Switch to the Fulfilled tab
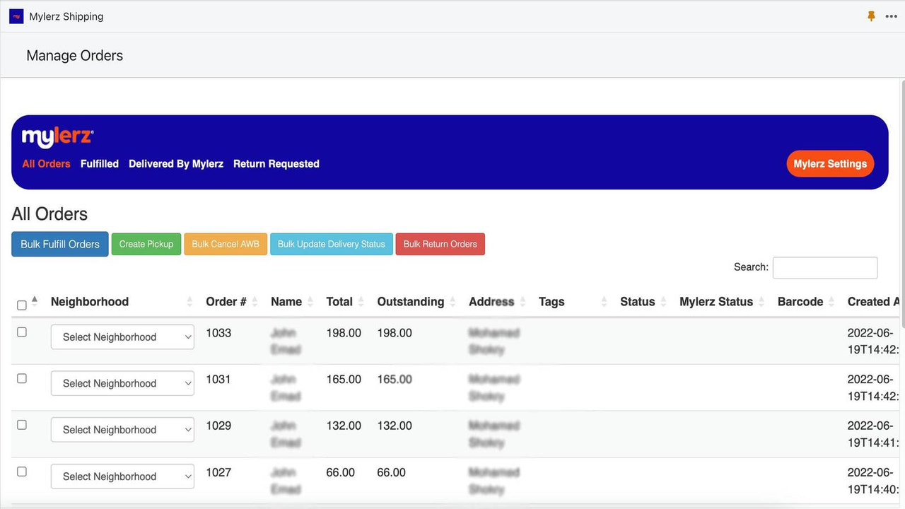The width and height of the screenshot is (905, 509). point(99,163)
